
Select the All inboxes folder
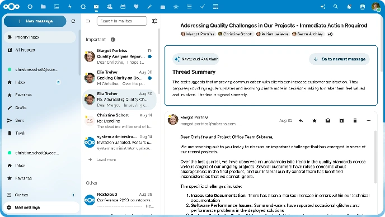point(40,50)
